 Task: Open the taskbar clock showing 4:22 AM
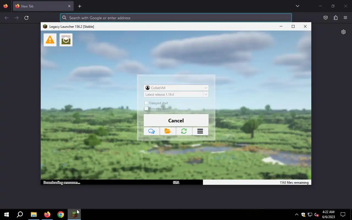328,215
